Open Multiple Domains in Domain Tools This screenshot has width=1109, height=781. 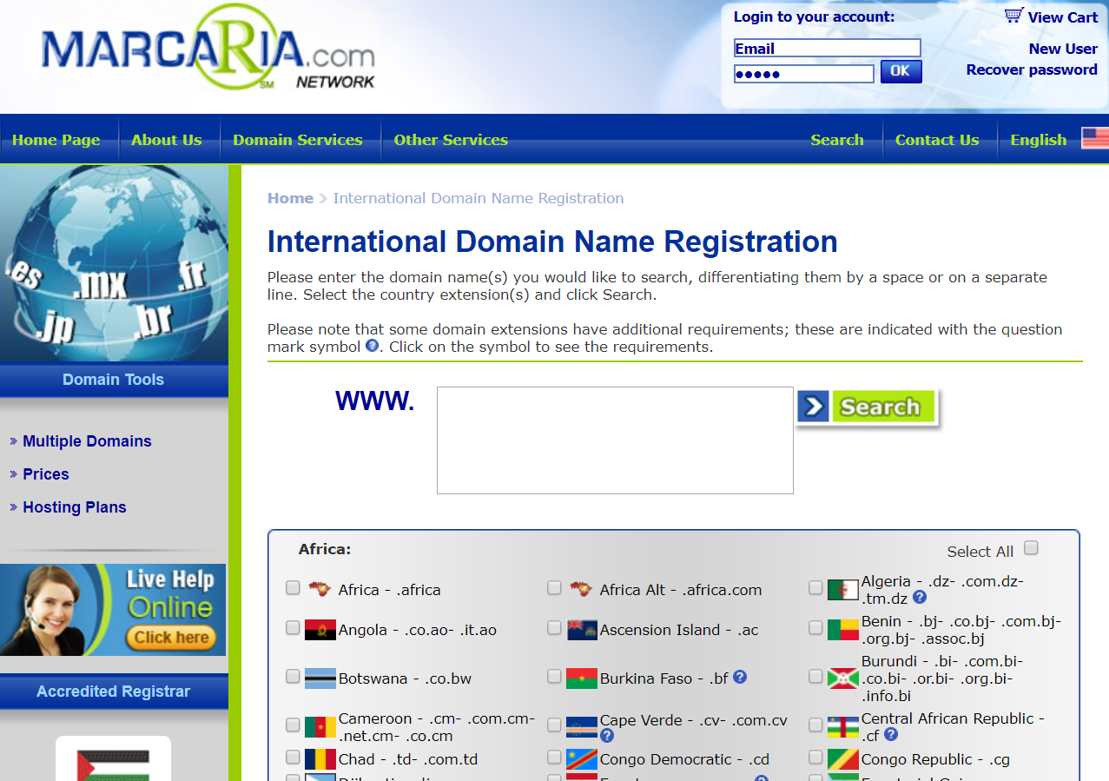point(87,441)
